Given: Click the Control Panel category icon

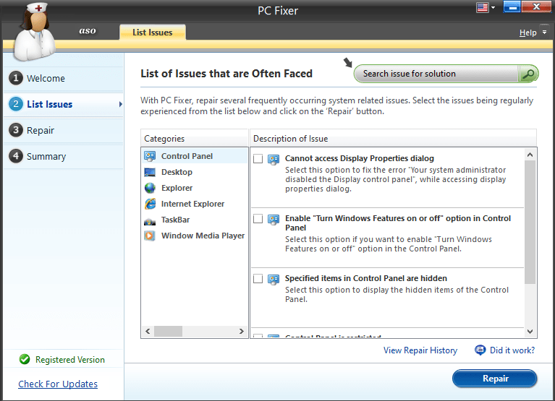Looking at the screenshot, I should (x=150, y=156).
